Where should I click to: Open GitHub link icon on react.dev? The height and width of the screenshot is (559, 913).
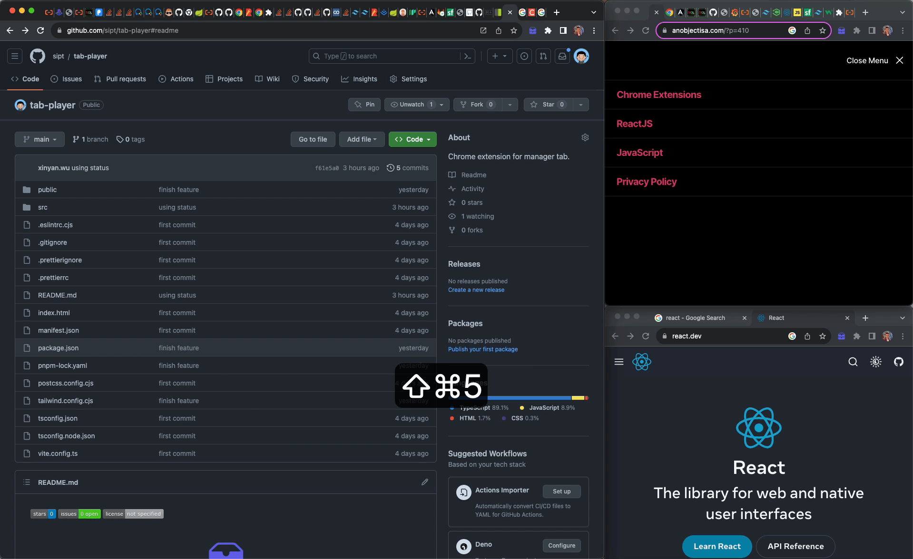[x=899, y=362]
